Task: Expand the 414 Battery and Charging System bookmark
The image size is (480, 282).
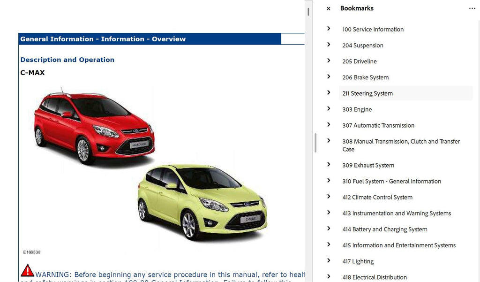Action: pos(329,229)
